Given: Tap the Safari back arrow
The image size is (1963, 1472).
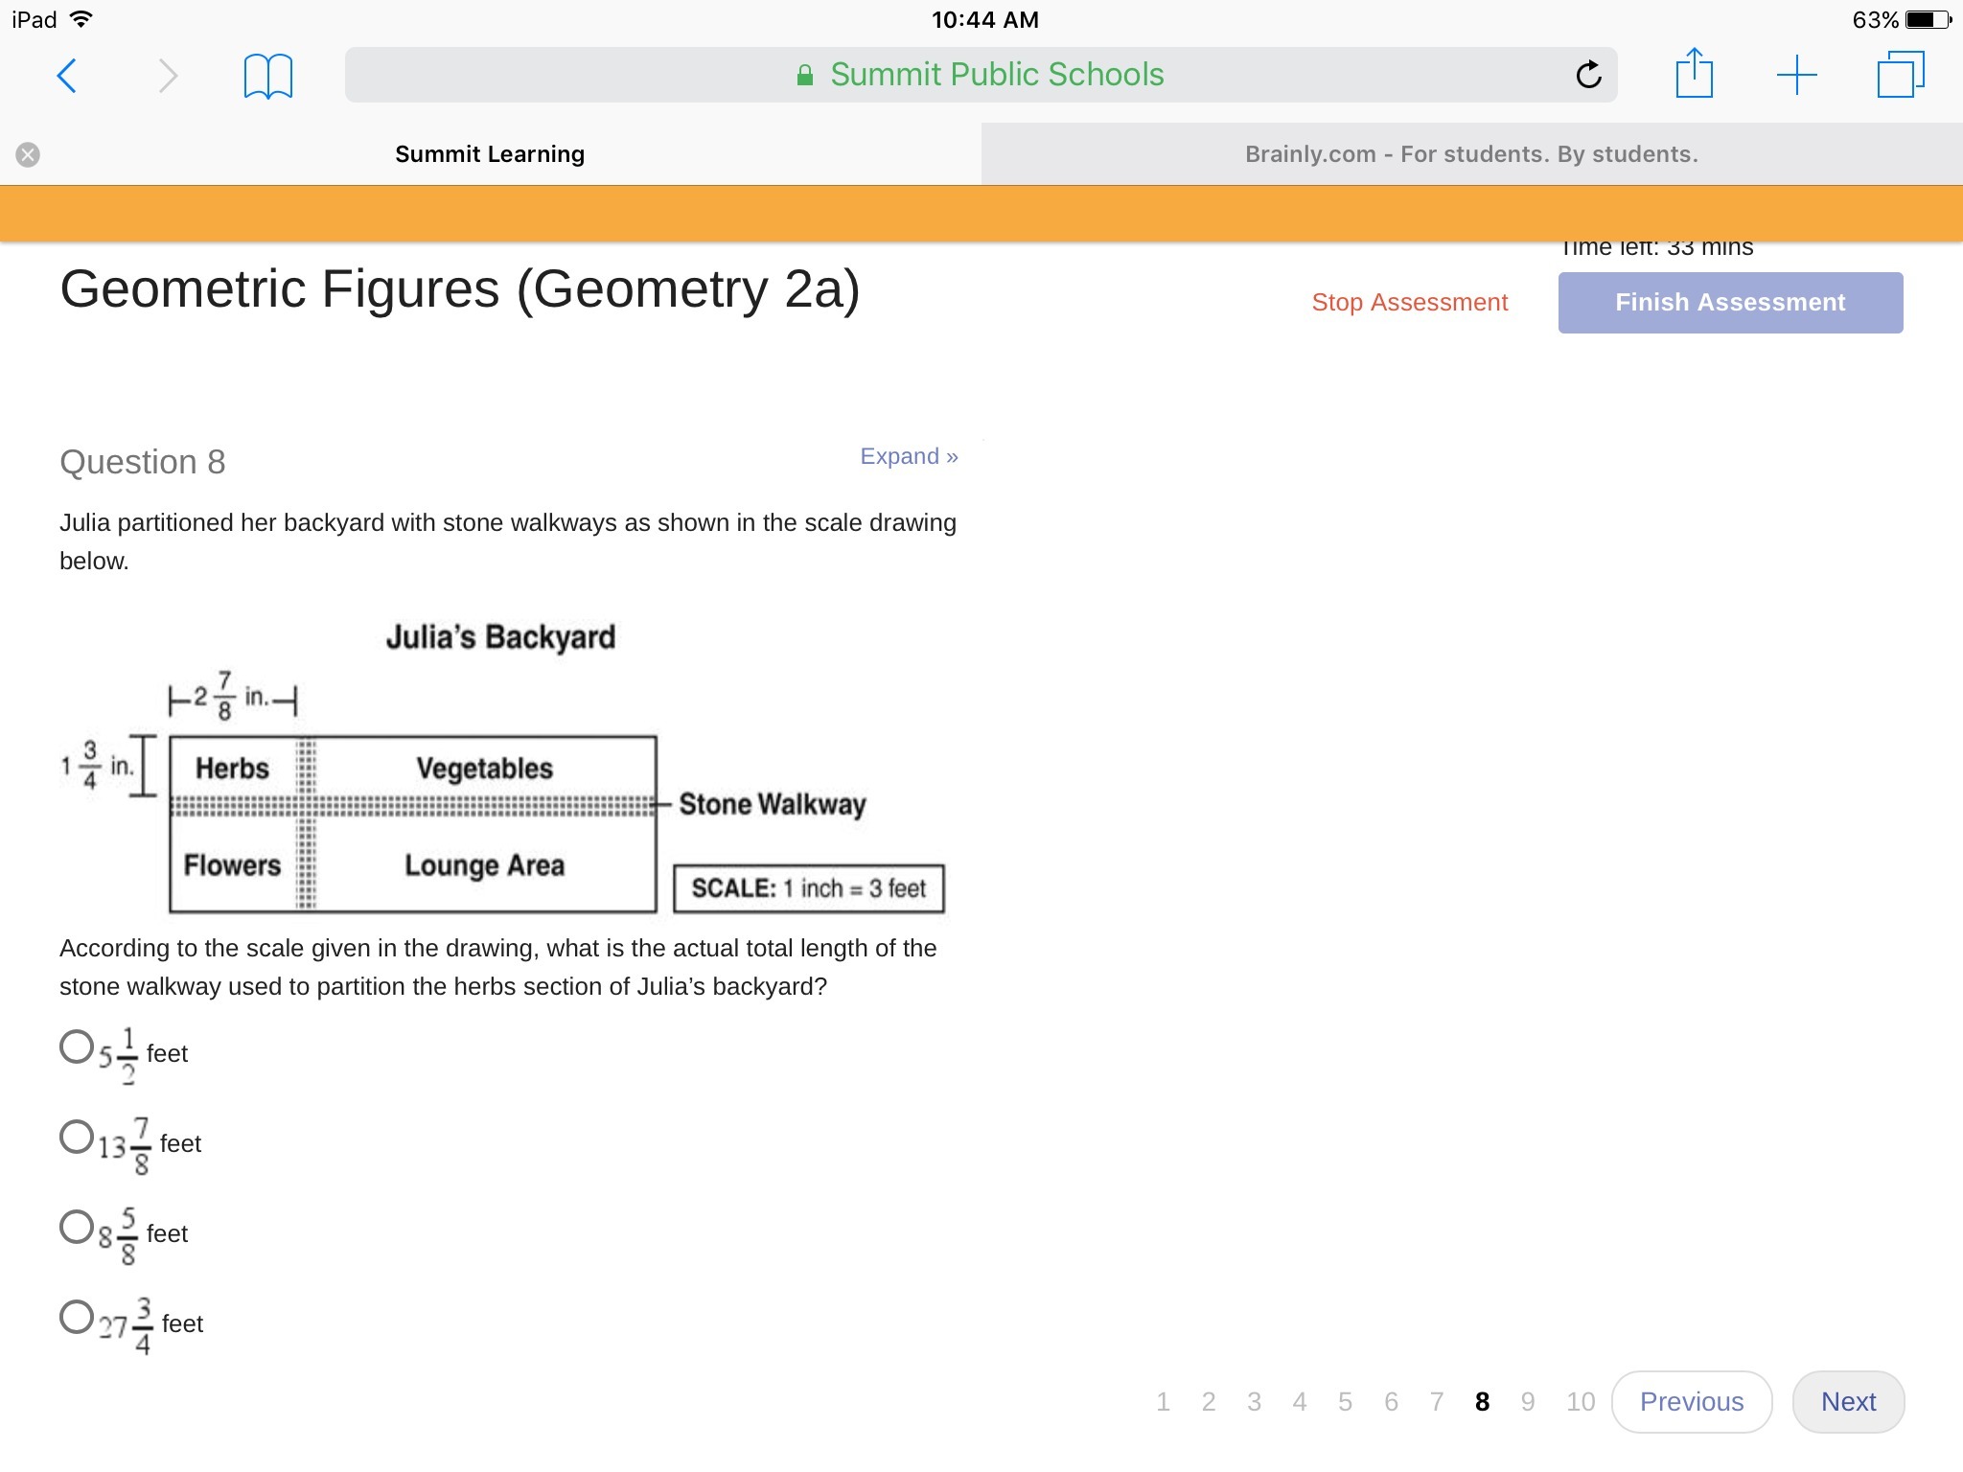Looking at the screenshot, I should (x=66, y=76).
